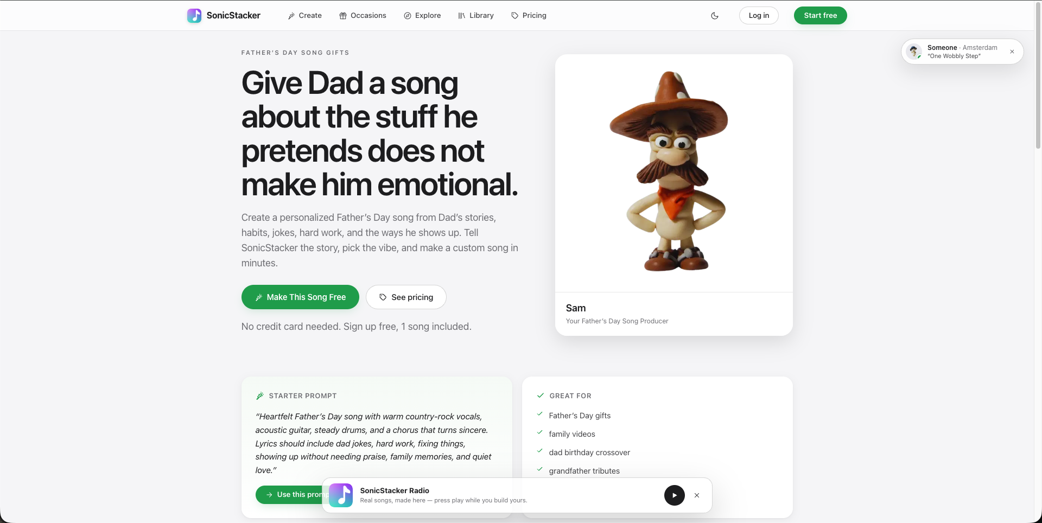Open the SonicStacker home link text
The height and width of the screenshot is (523, 1042).
233,15
